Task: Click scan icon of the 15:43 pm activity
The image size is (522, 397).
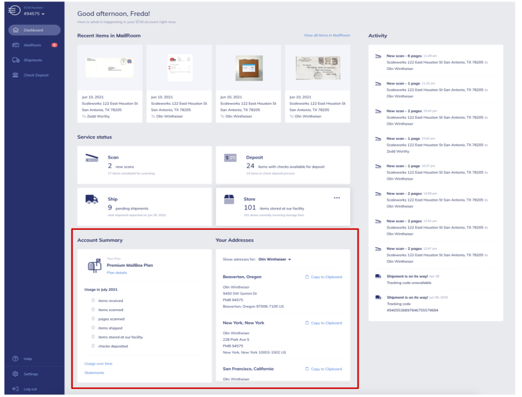Action: [378, 112]
